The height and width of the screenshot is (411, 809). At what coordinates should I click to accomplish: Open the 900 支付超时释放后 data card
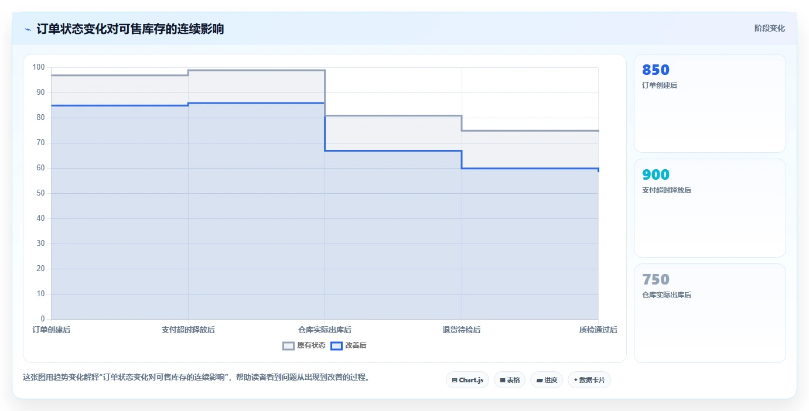coord(710,208)
